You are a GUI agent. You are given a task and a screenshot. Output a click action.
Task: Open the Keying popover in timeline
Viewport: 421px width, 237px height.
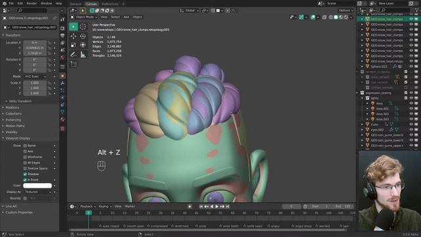105,206
